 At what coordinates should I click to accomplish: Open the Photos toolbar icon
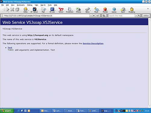pos(79,10)
